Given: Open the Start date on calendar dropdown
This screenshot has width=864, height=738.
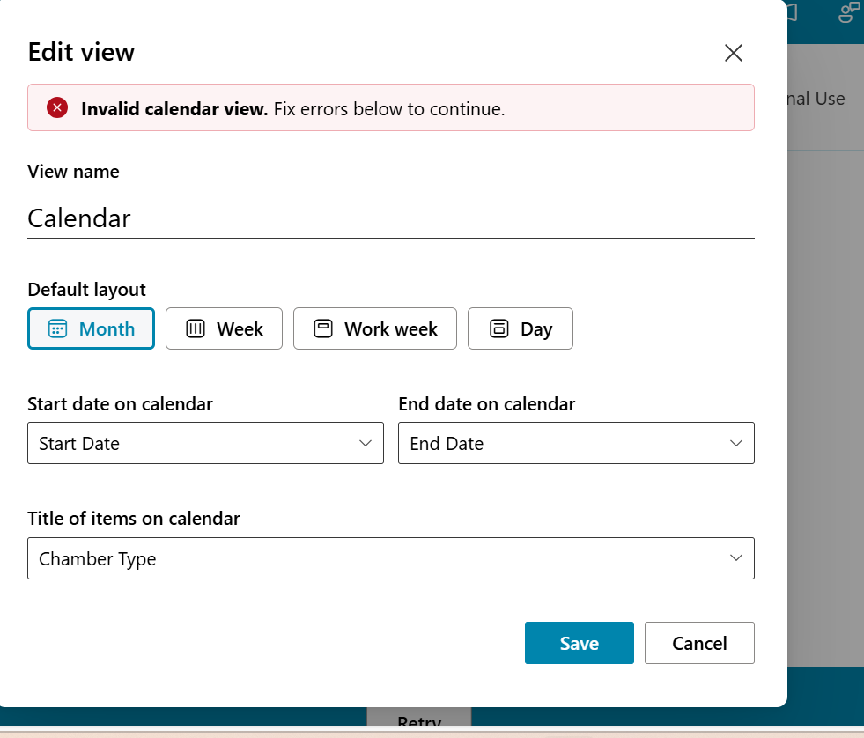Looking at the screenshot, I should point(205,443).
